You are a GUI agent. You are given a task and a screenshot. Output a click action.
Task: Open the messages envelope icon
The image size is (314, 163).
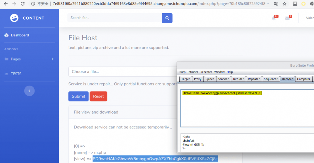[287, 18]
